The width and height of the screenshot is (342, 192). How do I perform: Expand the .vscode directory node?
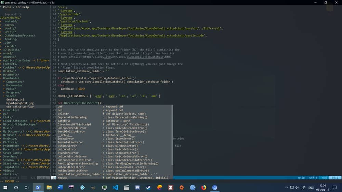(x=10, y=46)
